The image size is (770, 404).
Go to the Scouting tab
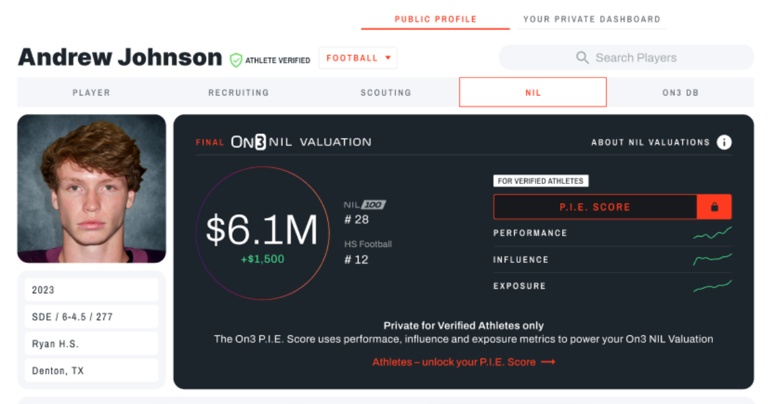coord(386,92)
